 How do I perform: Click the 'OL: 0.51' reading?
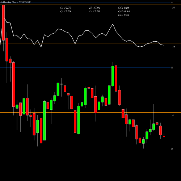click(x=124, y=15)
